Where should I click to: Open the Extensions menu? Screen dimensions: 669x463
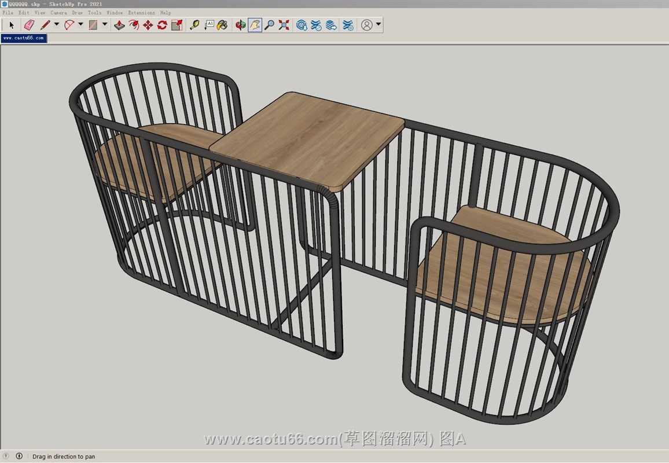click(141, 12)
